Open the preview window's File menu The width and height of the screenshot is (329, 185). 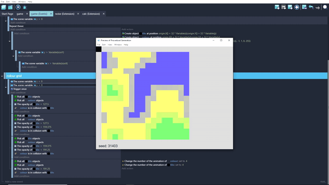(x=98, y=45)
